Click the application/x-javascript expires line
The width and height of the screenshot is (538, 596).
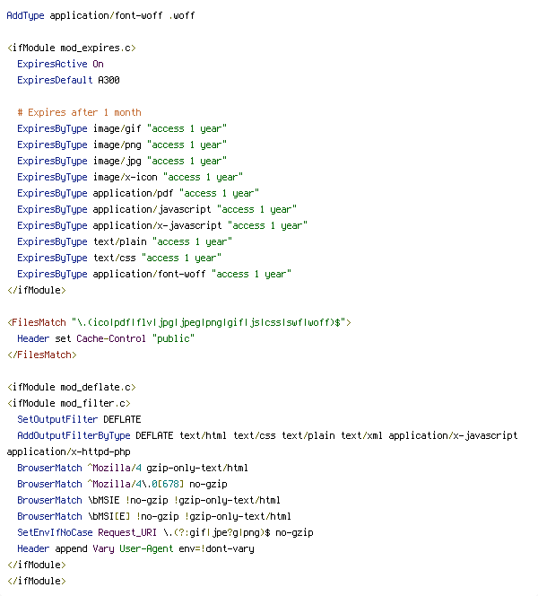point(162,226)
